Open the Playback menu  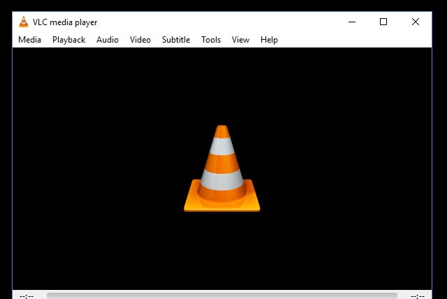pyautogui.click(x=68, y=40)
